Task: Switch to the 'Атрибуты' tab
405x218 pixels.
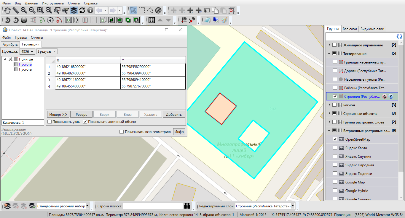Action: tap(10, 45)
